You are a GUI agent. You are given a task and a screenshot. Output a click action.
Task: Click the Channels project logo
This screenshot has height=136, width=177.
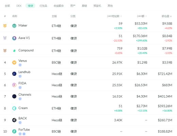[x=14, y=96]
